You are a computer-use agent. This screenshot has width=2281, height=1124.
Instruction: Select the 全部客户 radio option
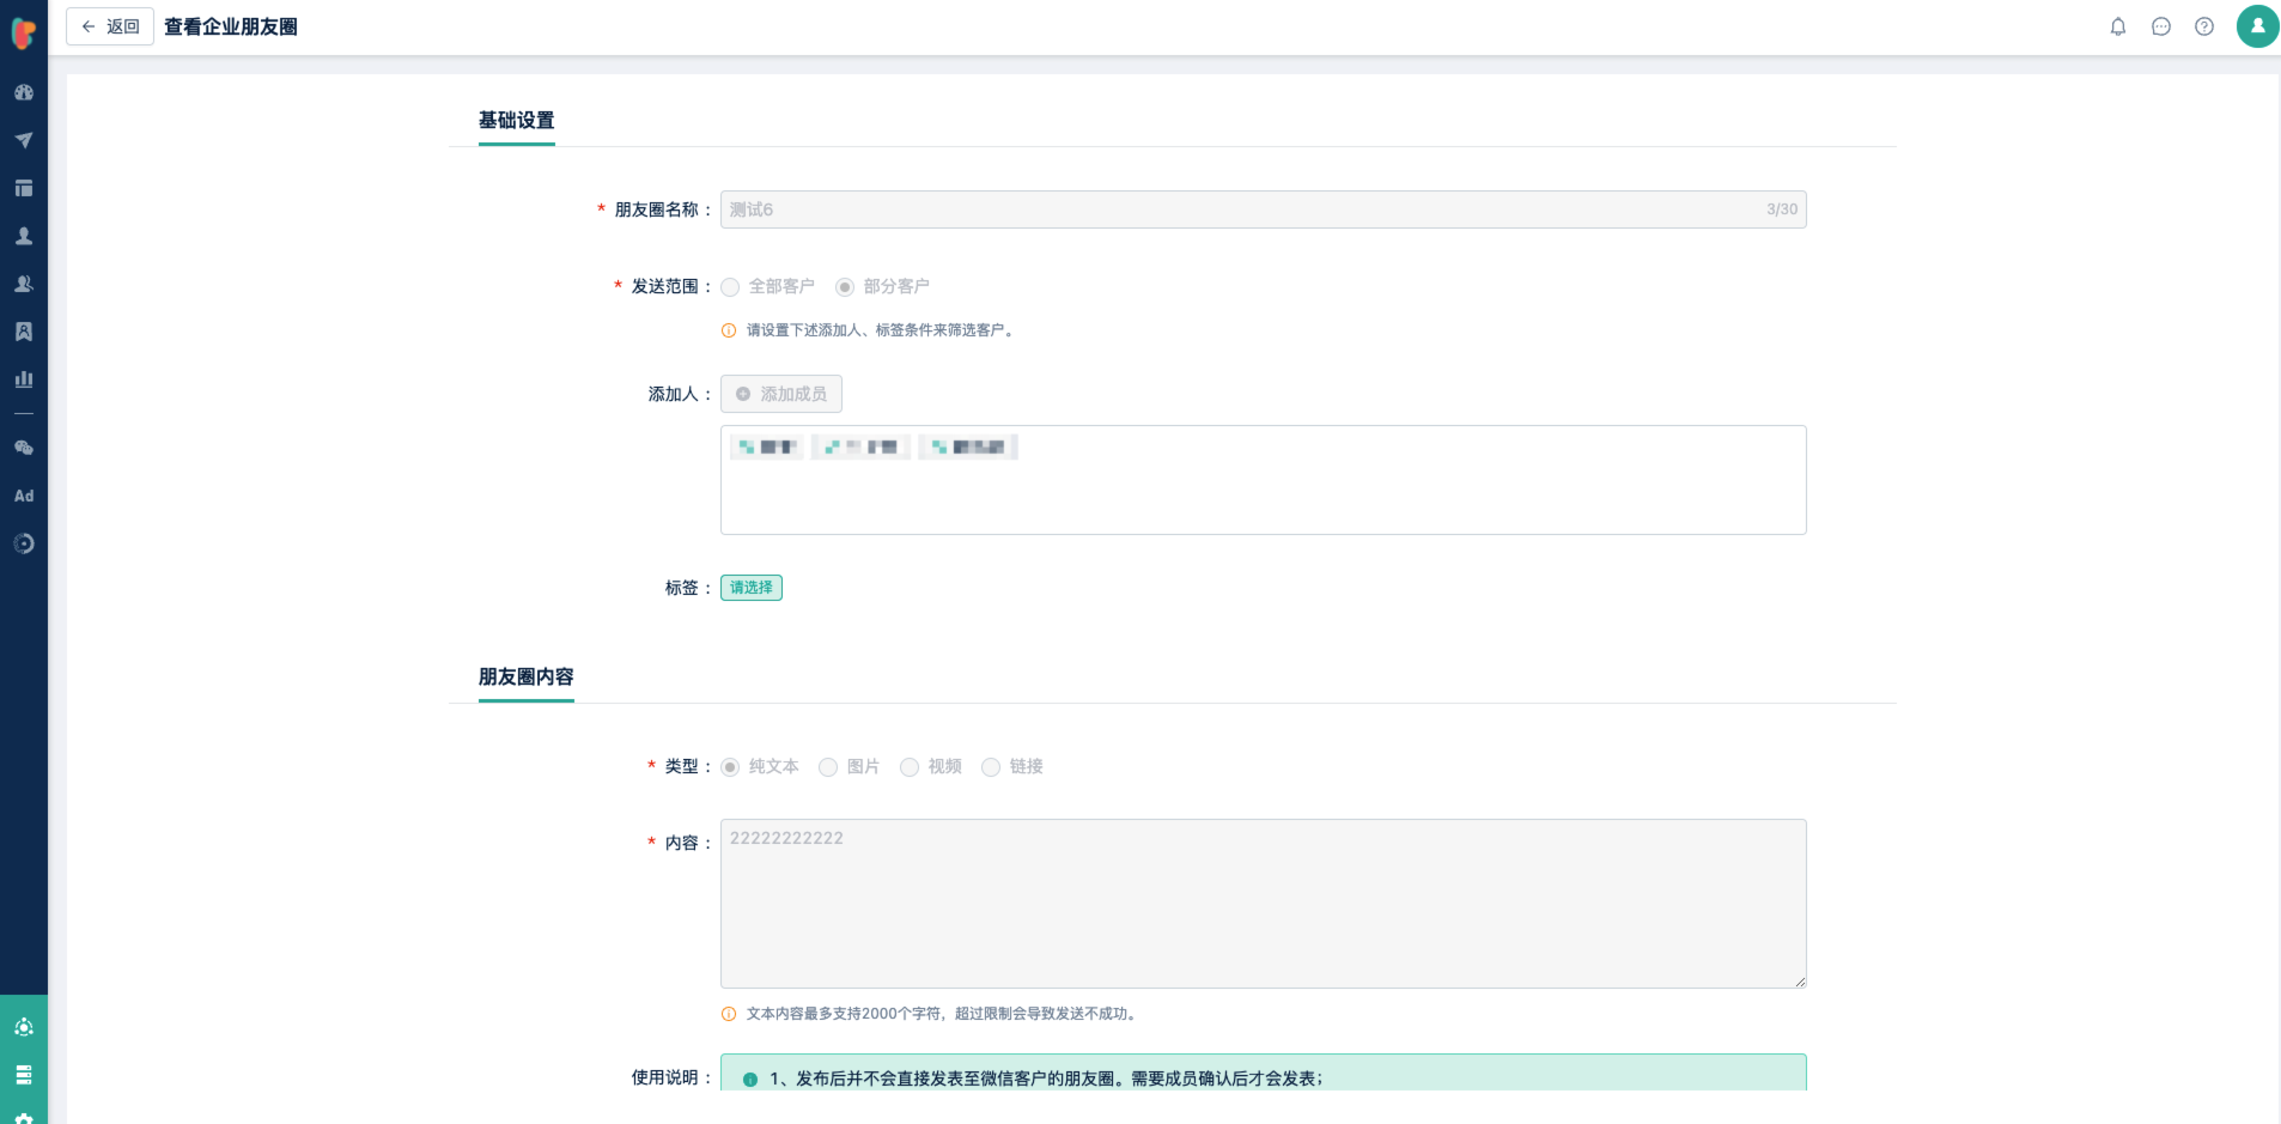click(x=731, y=287)
